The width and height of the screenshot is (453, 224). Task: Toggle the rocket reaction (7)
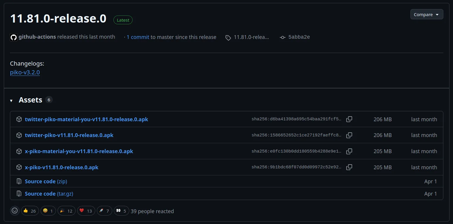pyautogui.click(x=104, y=211)
